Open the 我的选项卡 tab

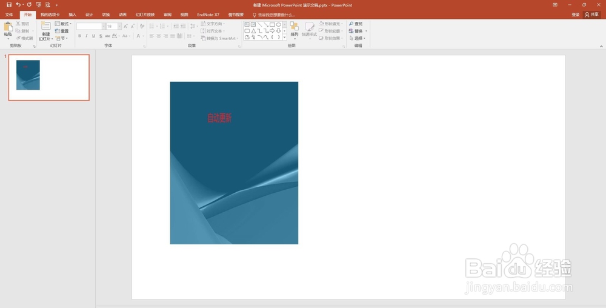50,15
